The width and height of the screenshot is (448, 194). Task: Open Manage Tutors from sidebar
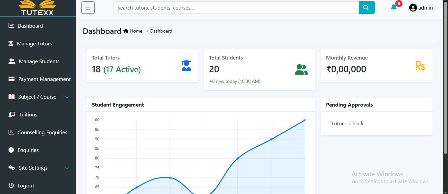coord(34,44)
